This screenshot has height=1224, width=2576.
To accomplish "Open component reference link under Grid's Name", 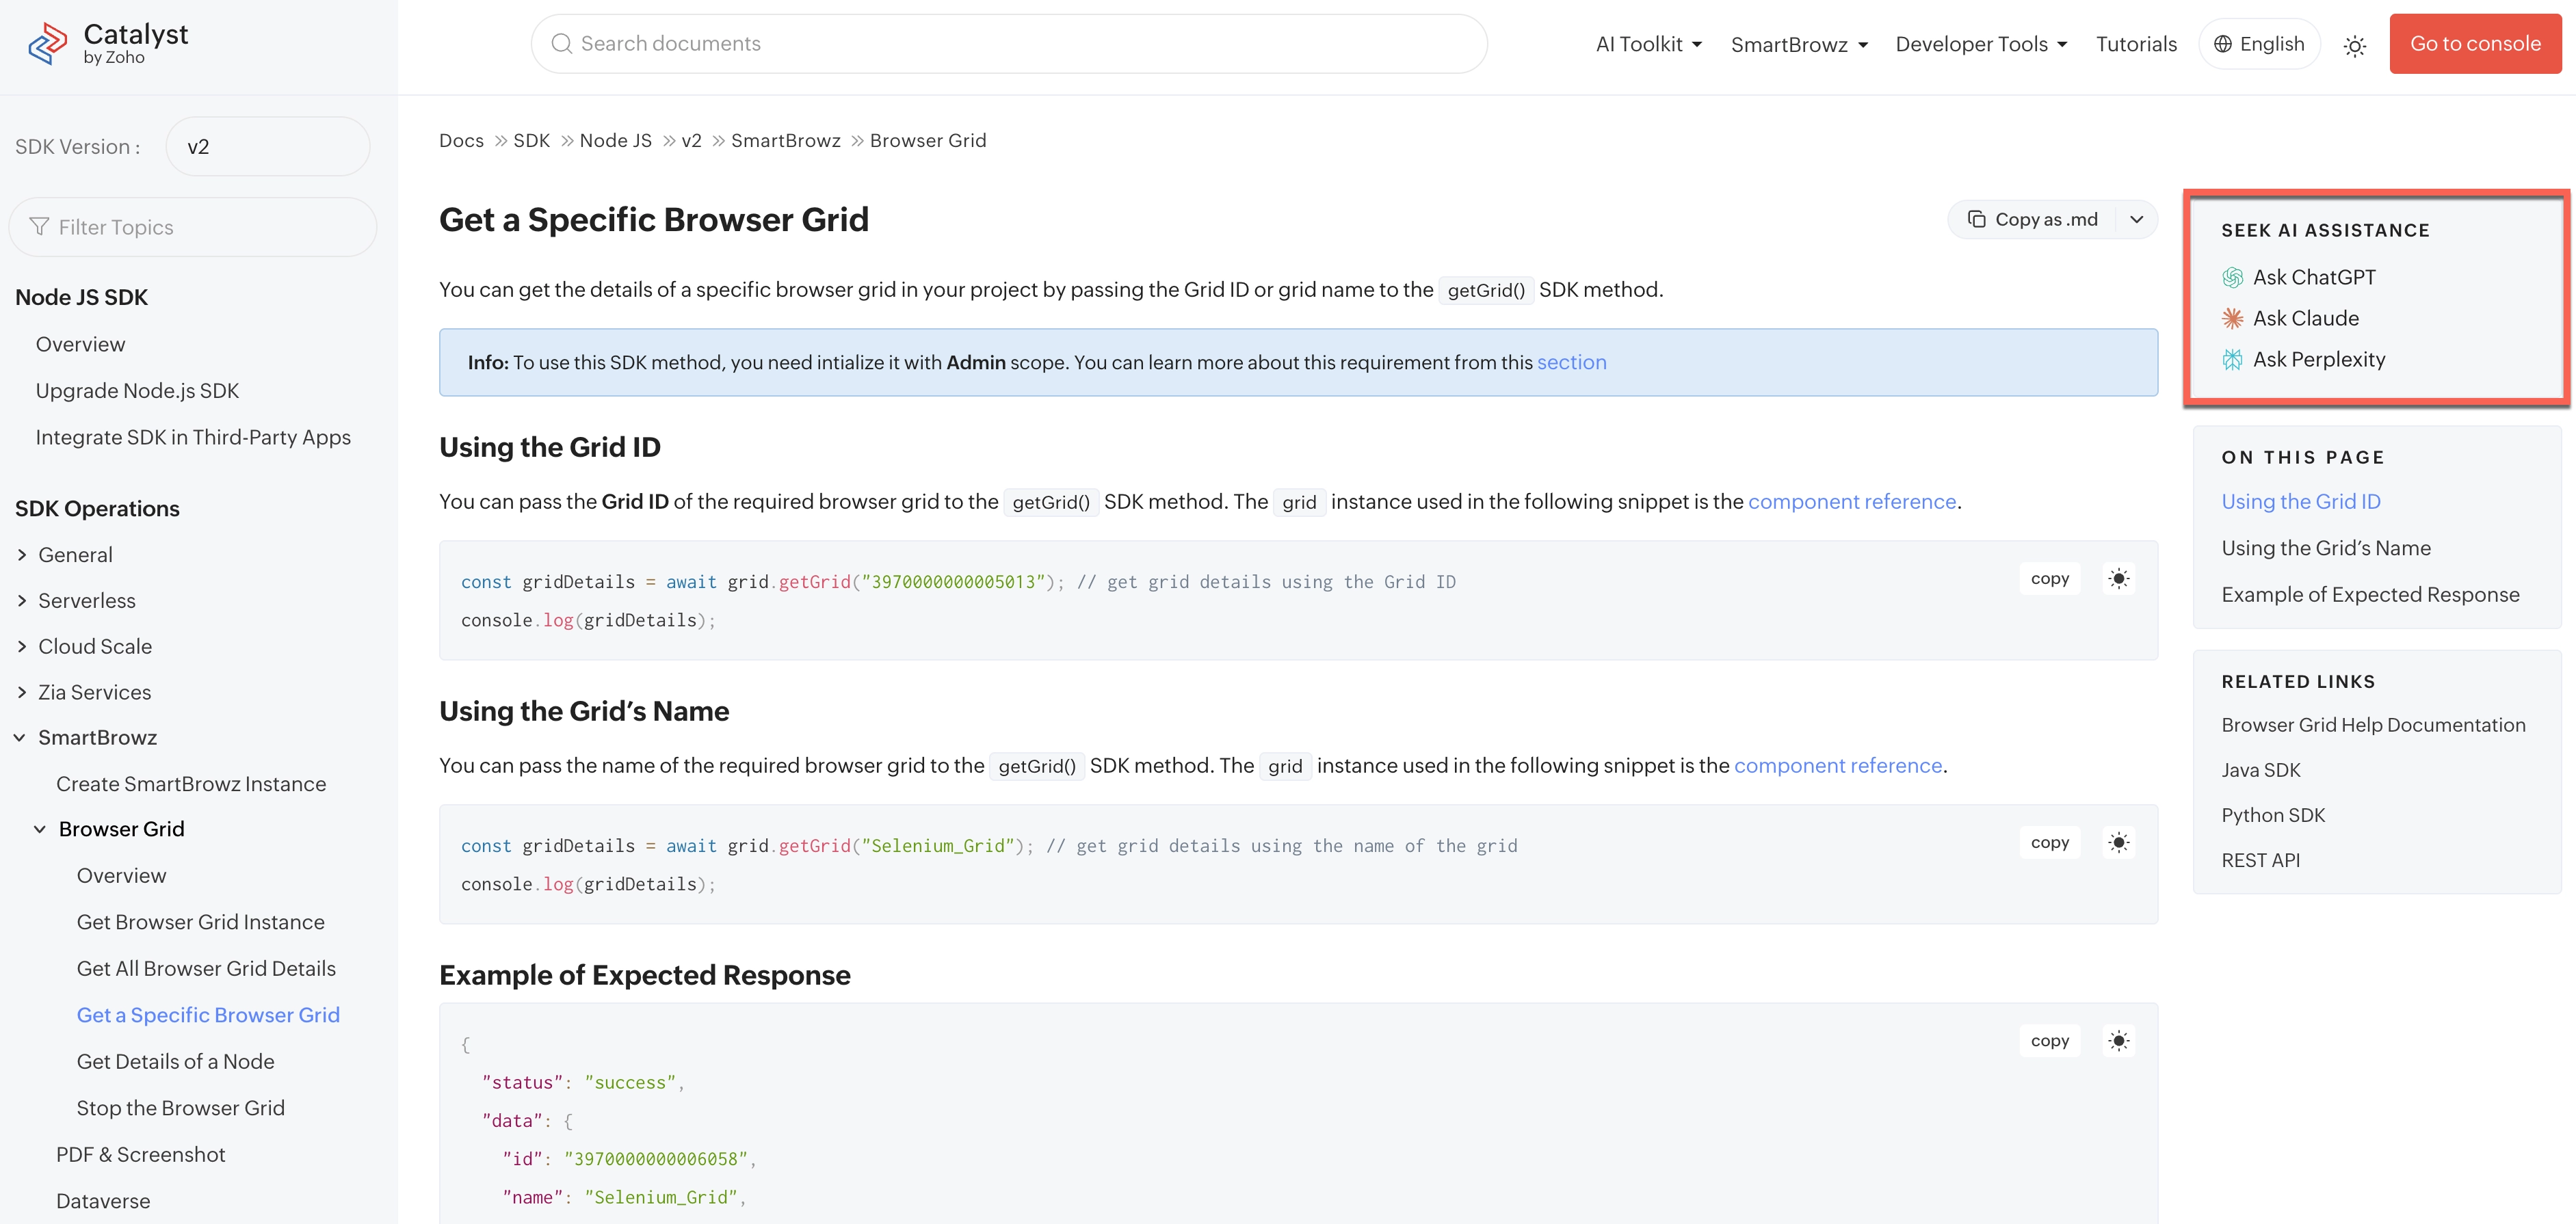I will (1838, 765).
